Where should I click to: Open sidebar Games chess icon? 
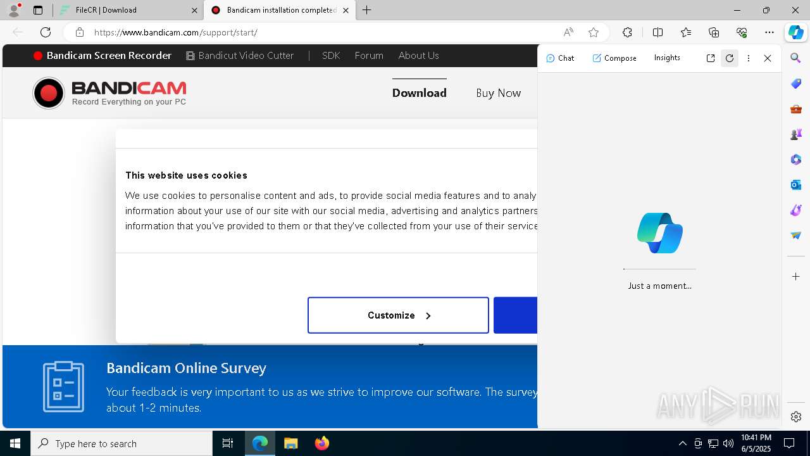pyautogui.click(x=796, y=134)
